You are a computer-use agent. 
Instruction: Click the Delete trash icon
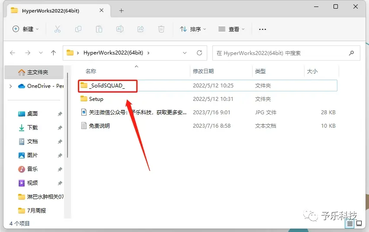[x=161, y=29]
